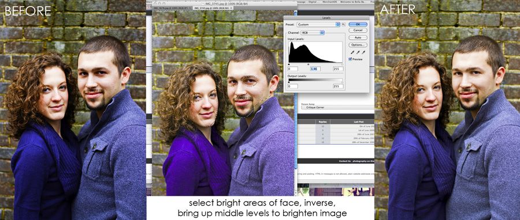The width and height of the screenshot is (520, 220).
Task: Click the midtone field showing 1.46
Action: pyautogui.click(x=315, y=69)
